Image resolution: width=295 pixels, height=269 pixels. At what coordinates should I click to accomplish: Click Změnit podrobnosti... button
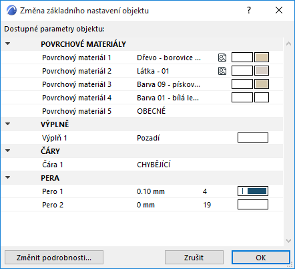[54, 258]
